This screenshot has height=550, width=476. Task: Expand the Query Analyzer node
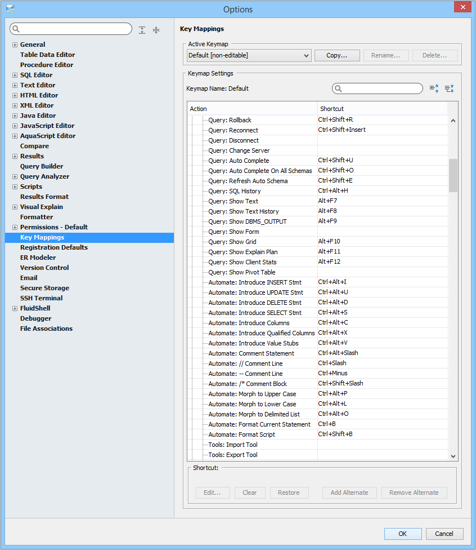[15, 177]
